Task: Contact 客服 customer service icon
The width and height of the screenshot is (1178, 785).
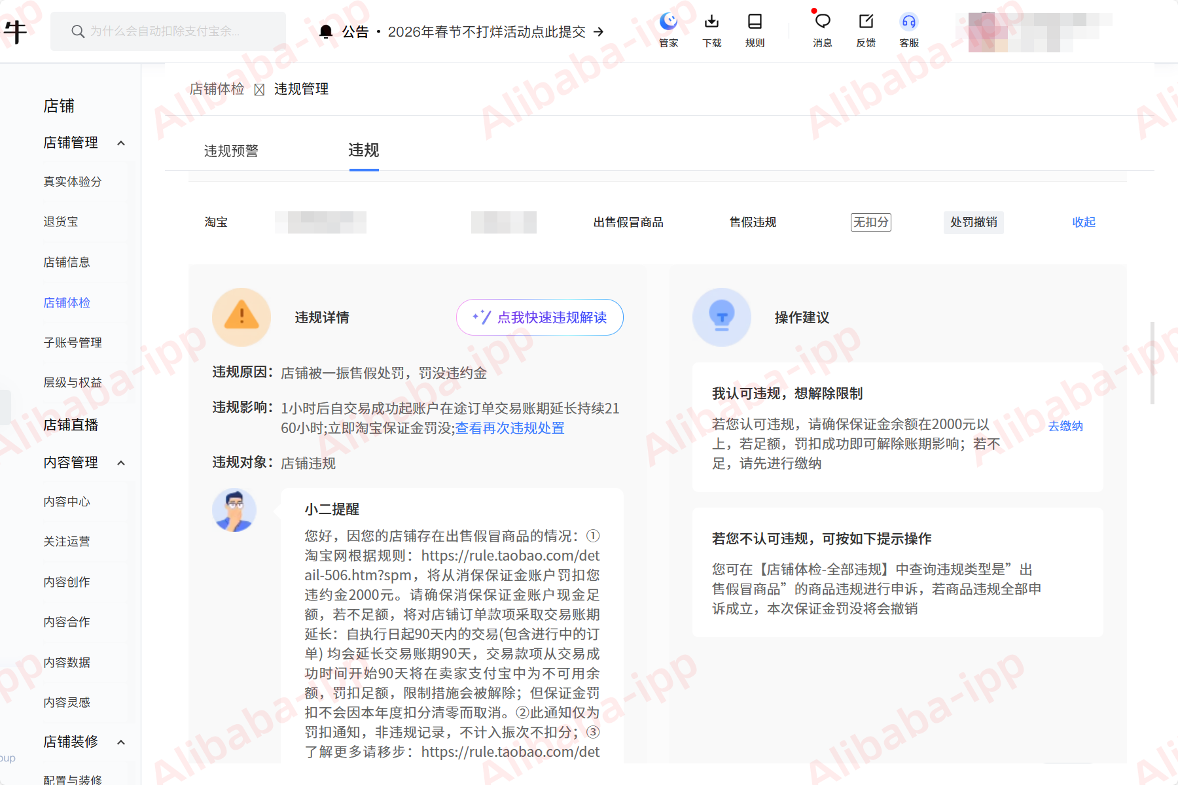Action: (909, 30)
